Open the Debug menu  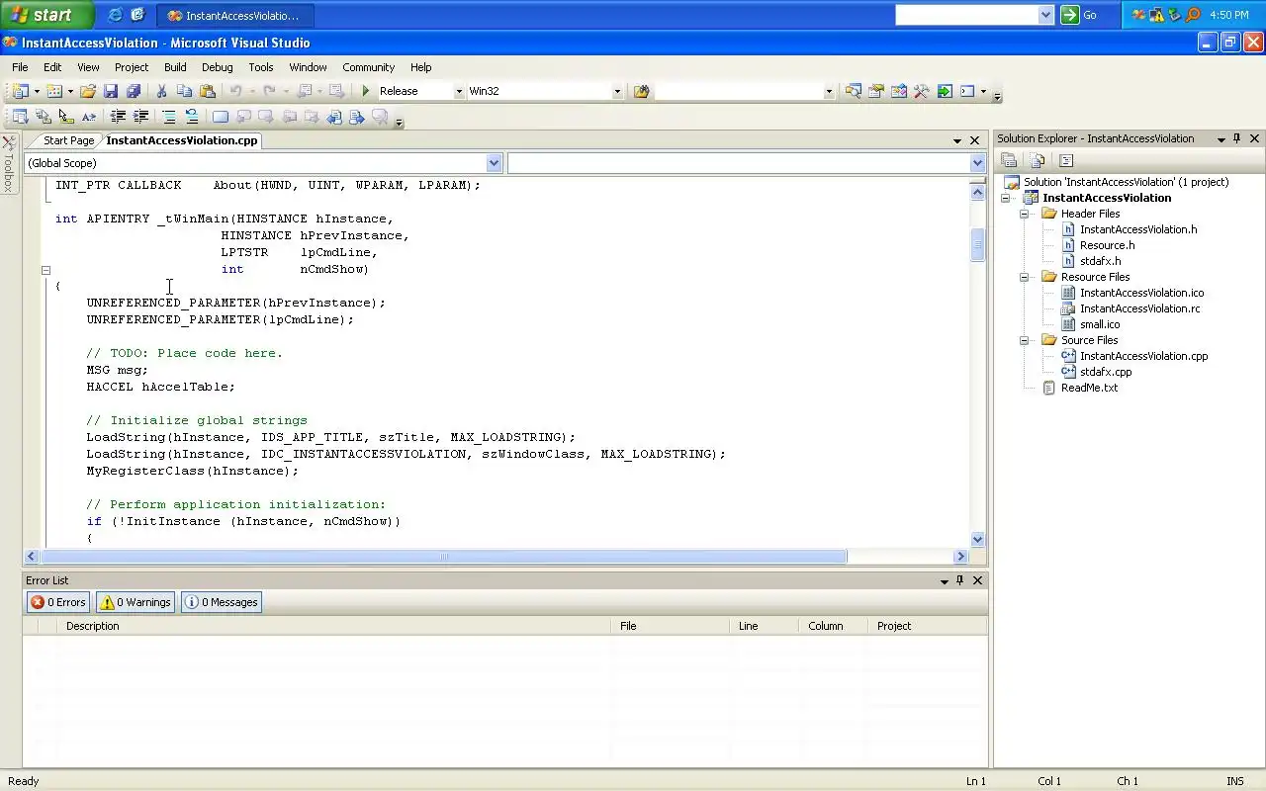(x=218, y=67)
